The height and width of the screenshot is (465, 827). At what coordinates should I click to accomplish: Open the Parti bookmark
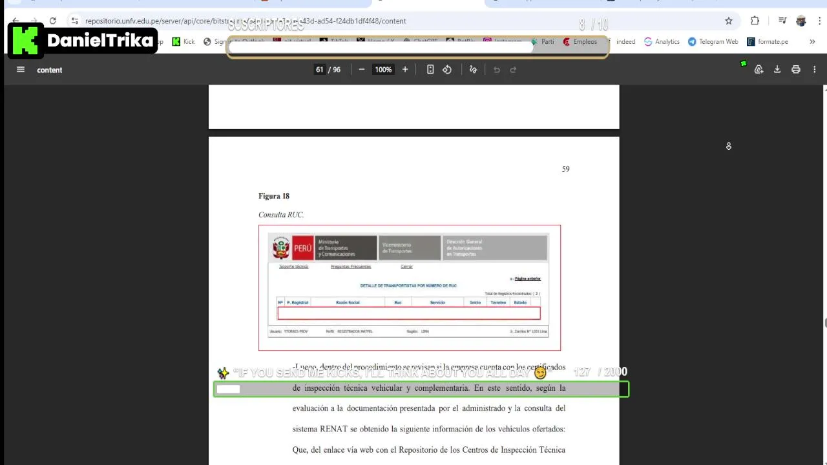(542, 41)
